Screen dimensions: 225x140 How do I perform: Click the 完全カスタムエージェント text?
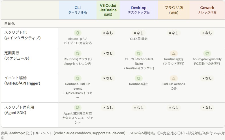click(x=78, y=120)
